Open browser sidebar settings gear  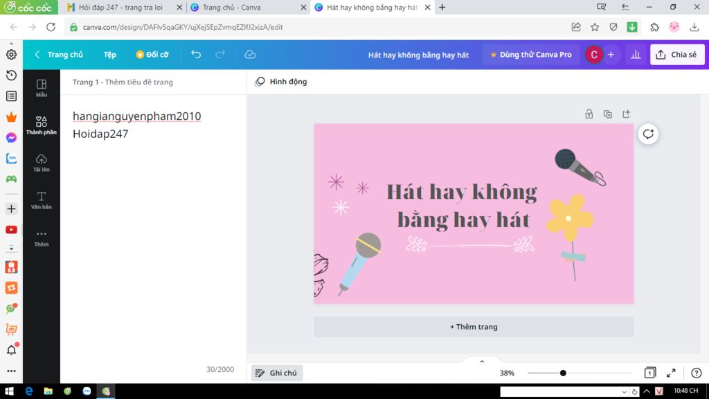pyautogui.click(x=11, y=54)
